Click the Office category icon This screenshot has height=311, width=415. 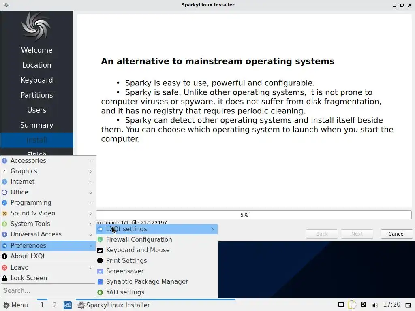click(x=4, y=192)
